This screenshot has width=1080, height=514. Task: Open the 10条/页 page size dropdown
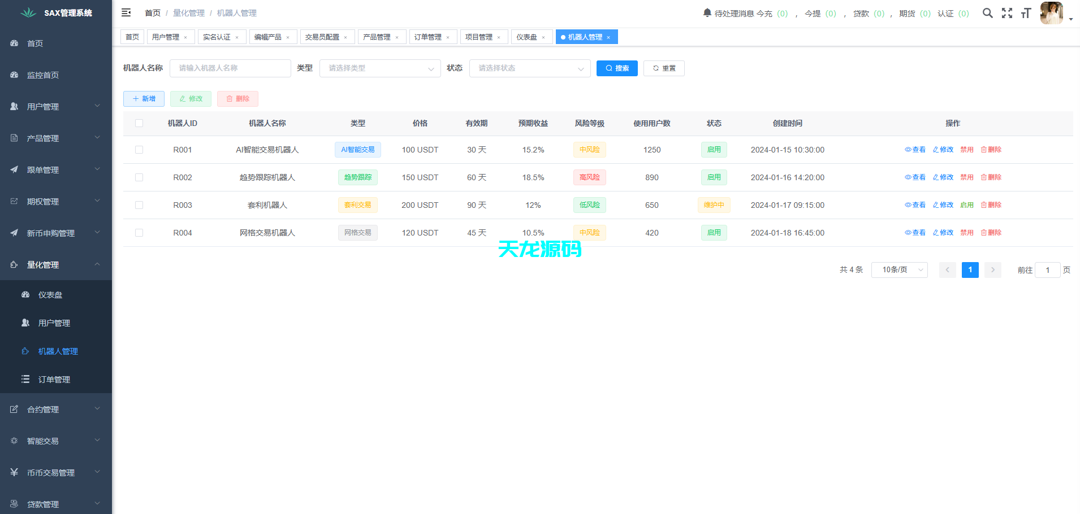point(899,269)
